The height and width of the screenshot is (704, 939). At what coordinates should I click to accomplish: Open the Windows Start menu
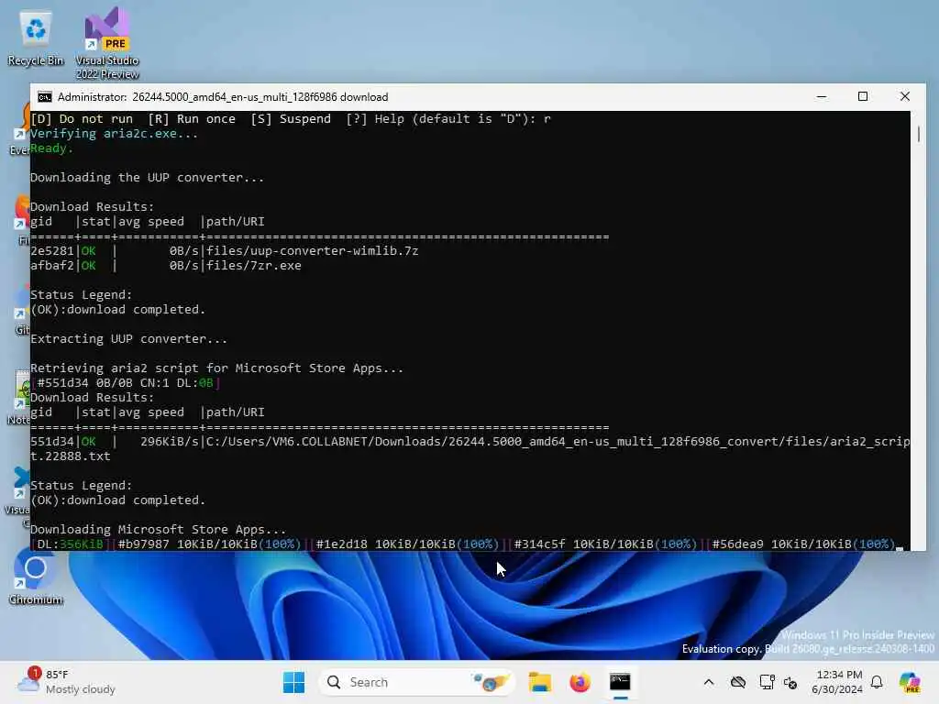(x=293, y=682)
